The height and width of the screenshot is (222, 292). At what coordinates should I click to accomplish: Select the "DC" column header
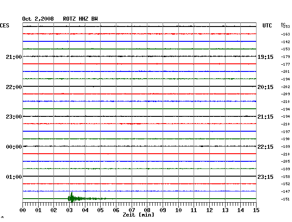point(283,24)
